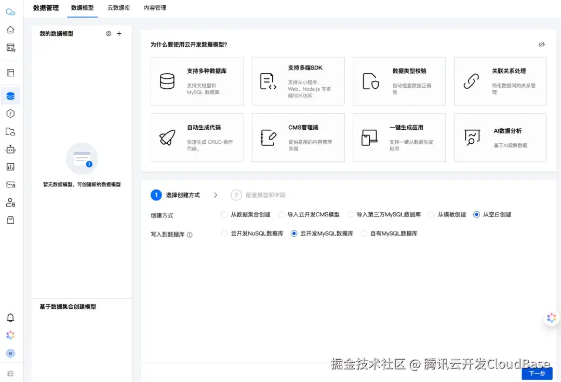
Task: Open the console terminal icon at bottom left
Action: [x=10, y=374]
